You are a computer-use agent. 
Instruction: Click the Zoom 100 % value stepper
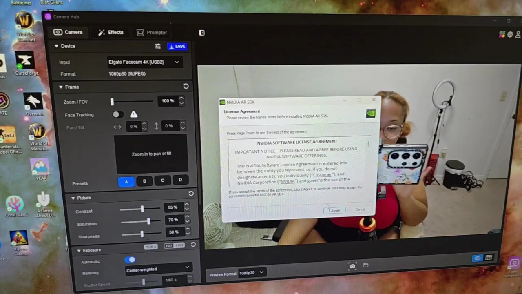click(171, 100)
